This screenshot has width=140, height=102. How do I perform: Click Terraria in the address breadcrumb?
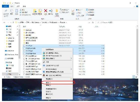point(44,22)
